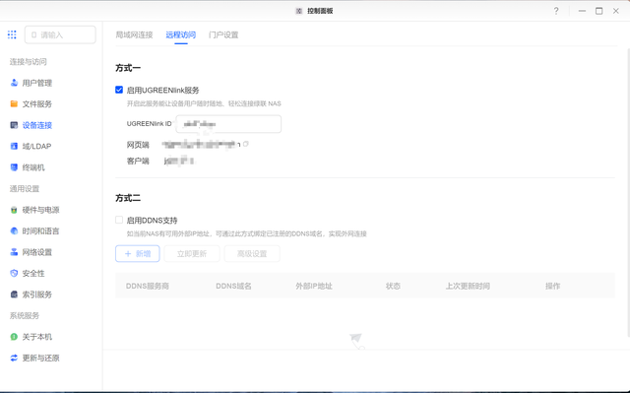Click the 操作 column header
The width and height of the screenshot is (630, 393).
553,286
